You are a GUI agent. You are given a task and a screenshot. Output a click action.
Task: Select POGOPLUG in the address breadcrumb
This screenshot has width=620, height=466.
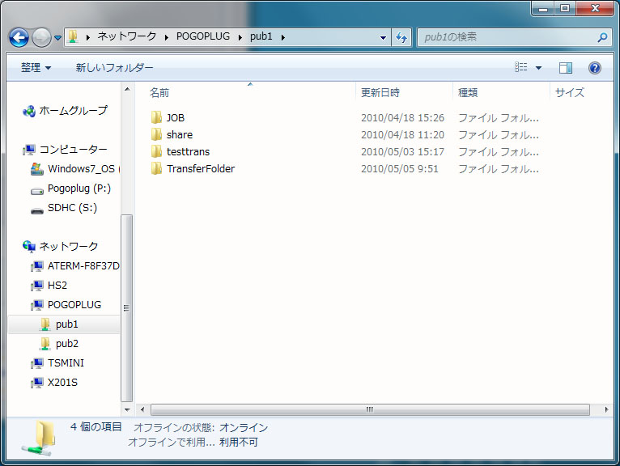203,36
